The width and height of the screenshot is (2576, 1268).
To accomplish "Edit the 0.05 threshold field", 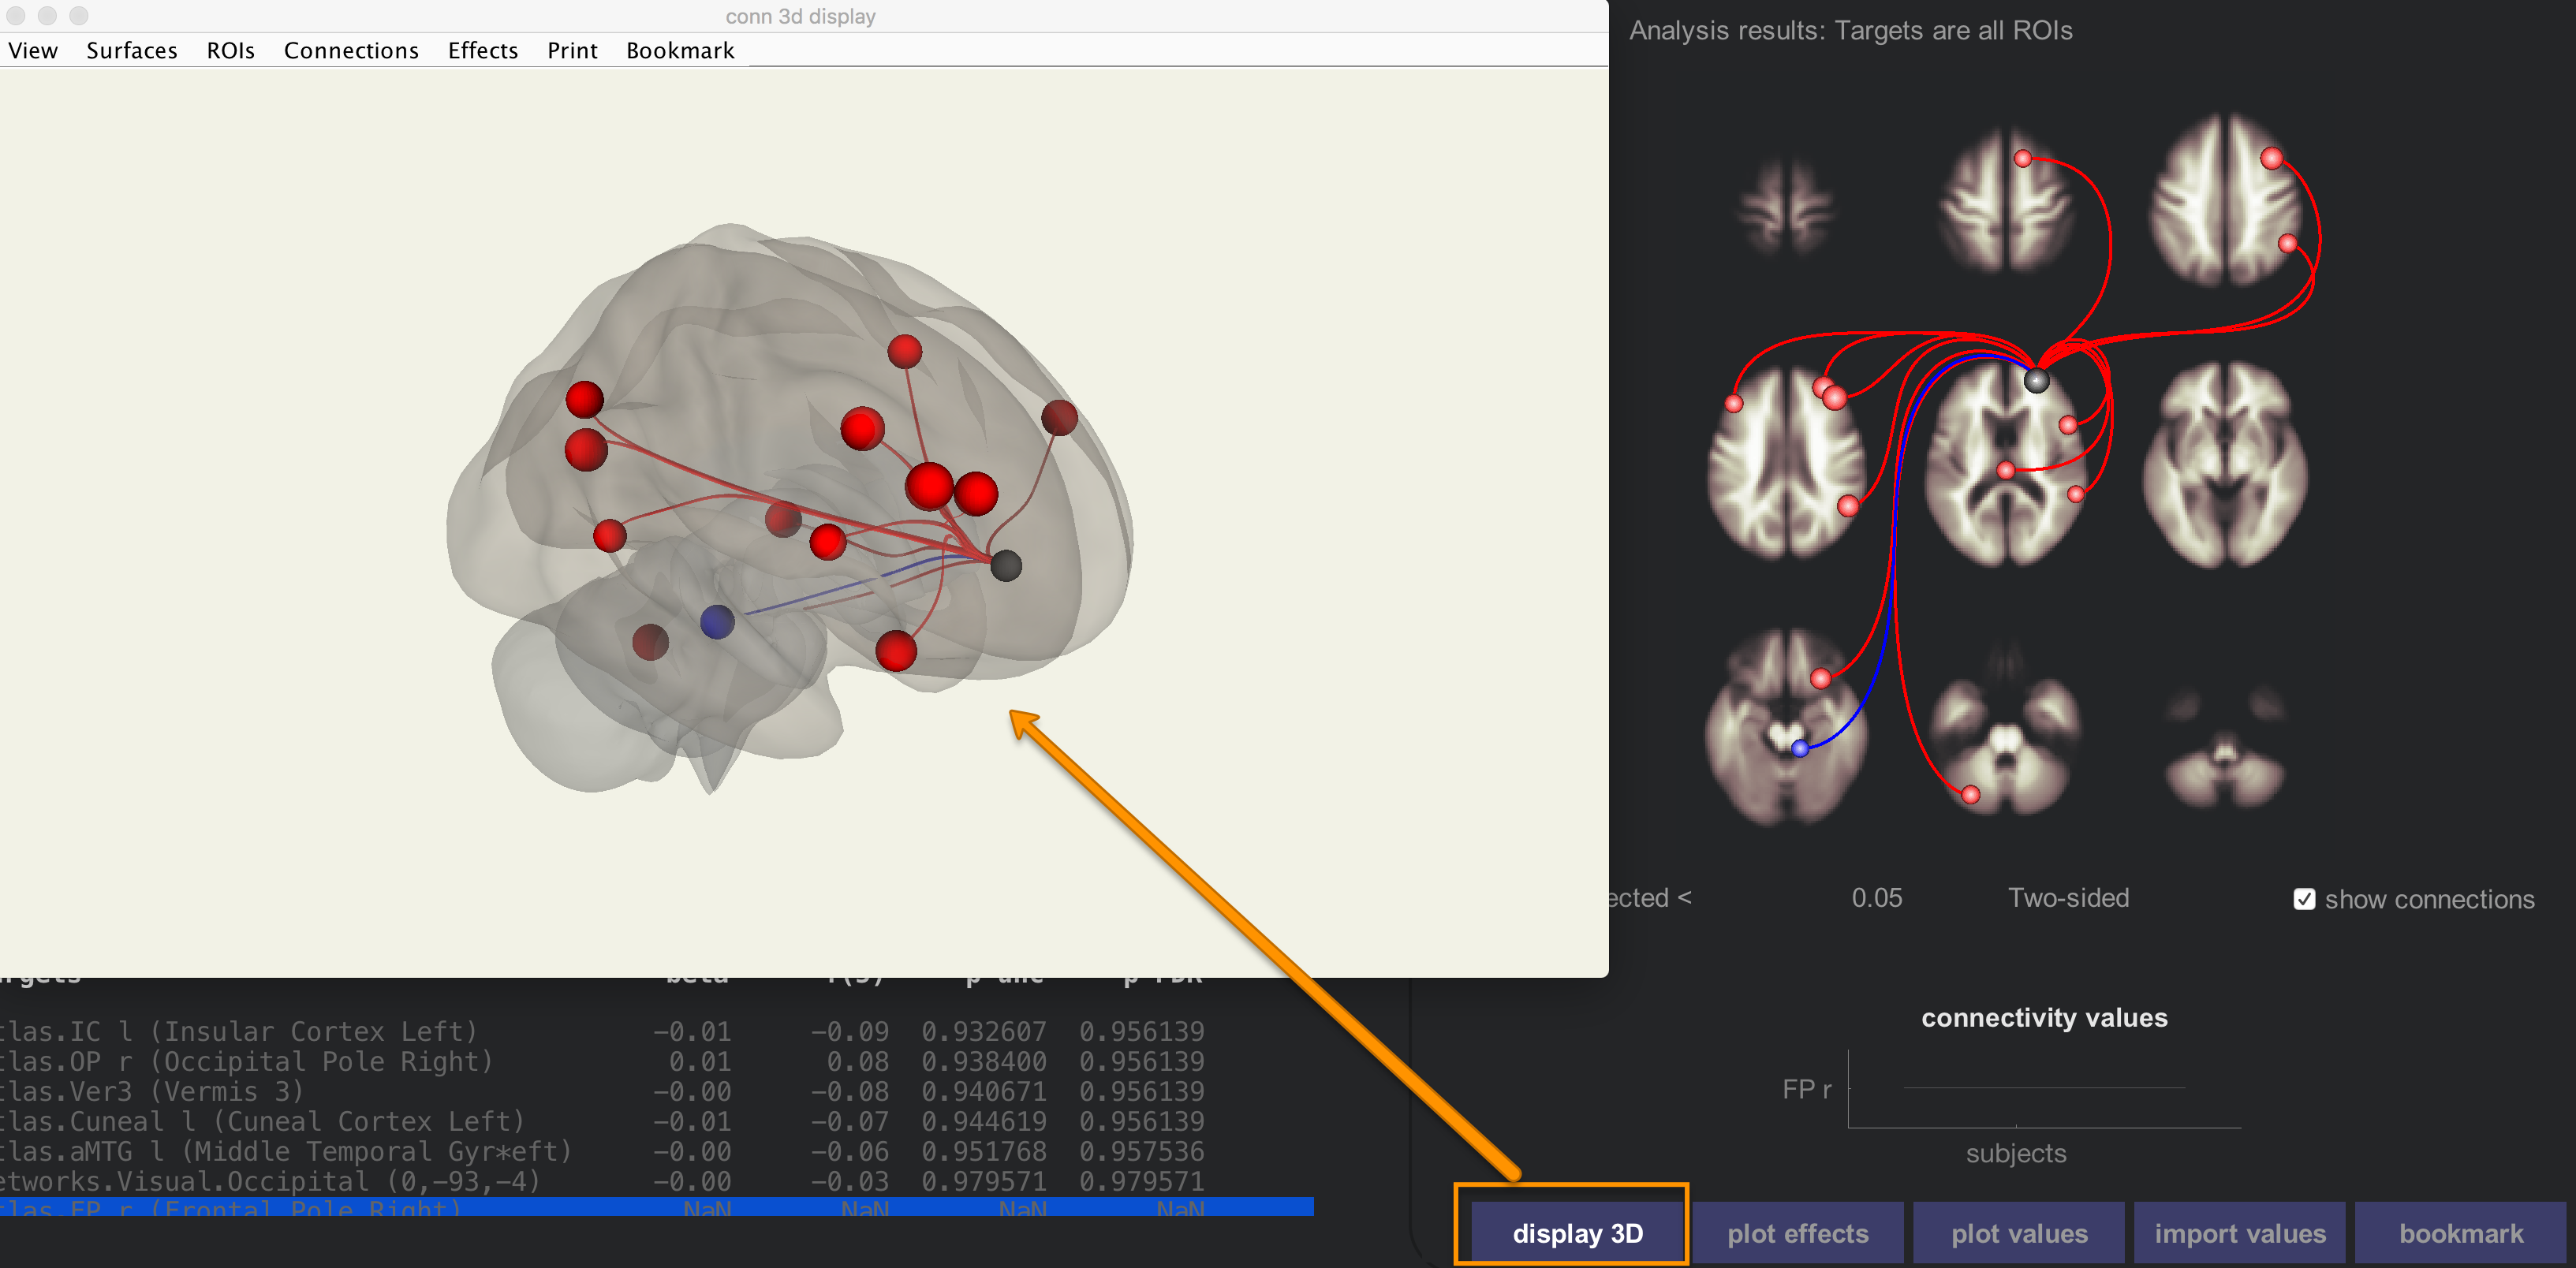I will [1877, 898].
